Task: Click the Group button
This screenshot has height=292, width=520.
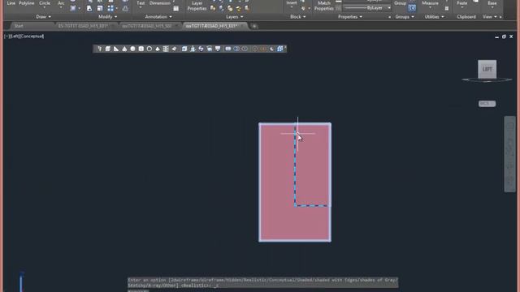Action: point(401,3)
